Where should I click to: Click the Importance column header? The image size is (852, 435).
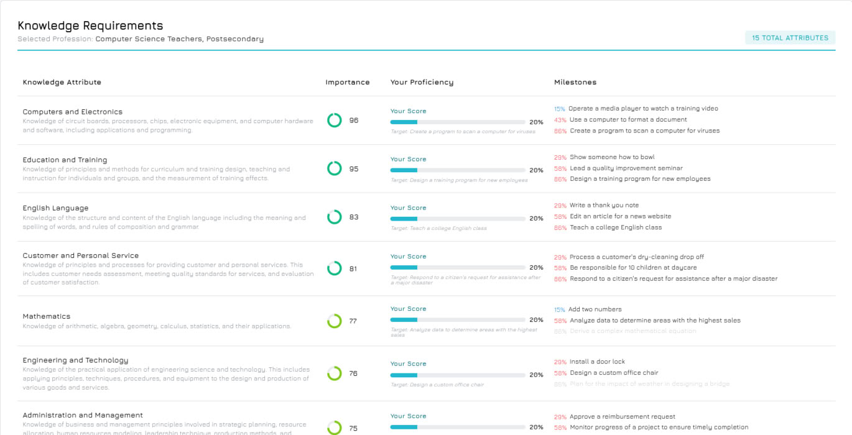click(347, 82)
